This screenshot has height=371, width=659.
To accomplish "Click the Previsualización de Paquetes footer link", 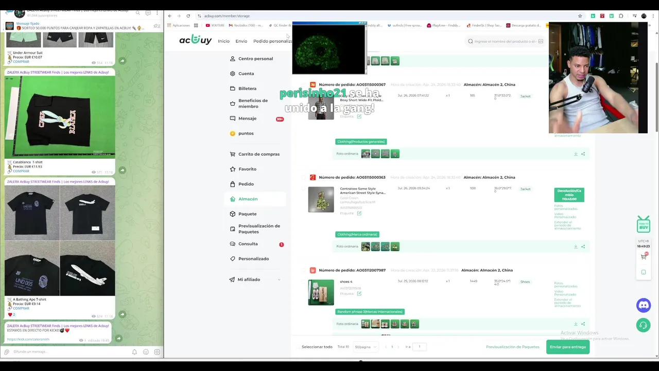I will (513, 347).
